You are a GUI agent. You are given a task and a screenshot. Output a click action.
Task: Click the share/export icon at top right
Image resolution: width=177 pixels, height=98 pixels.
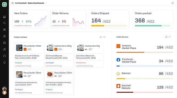click(x=172, y=3)
